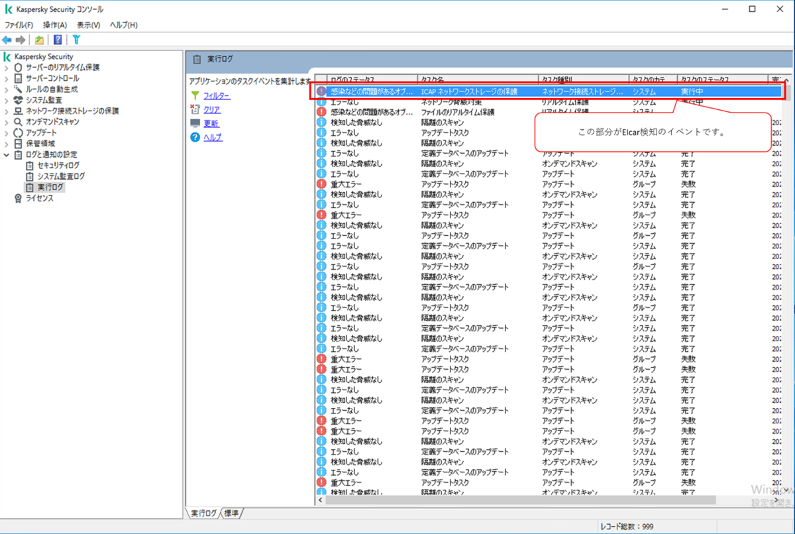Expand アップデート node
The height and width of the screenshot is (534, 795).
click(x=7, y=133)
